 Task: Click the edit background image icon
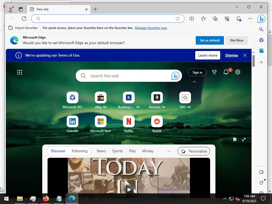[x=235, y=139]
